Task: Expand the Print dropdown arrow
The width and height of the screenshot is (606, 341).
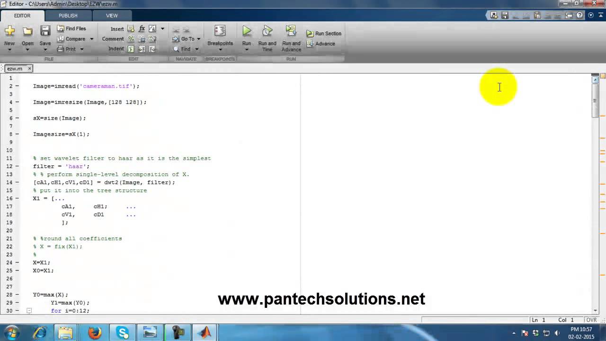Action: tap(81, 49)
